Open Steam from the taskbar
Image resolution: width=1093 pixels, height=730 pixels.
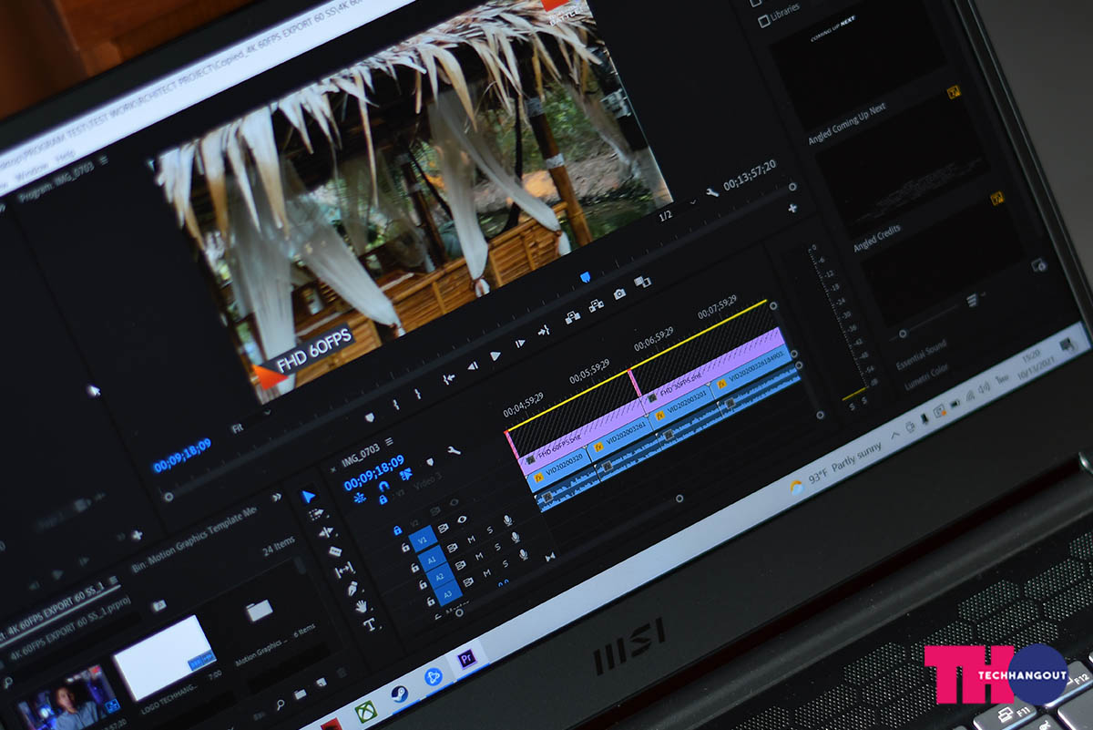399,693
